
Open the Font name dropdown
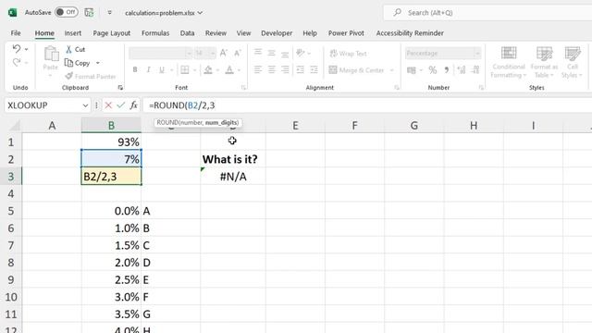click(x=189, y=54)
